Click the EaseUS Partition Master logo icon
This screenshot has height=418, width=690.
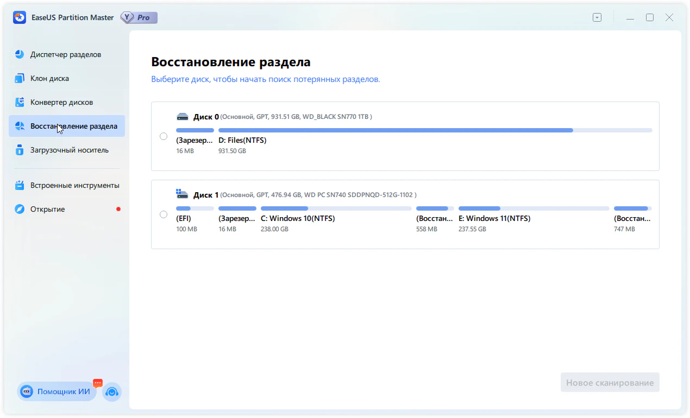point(20,17)
